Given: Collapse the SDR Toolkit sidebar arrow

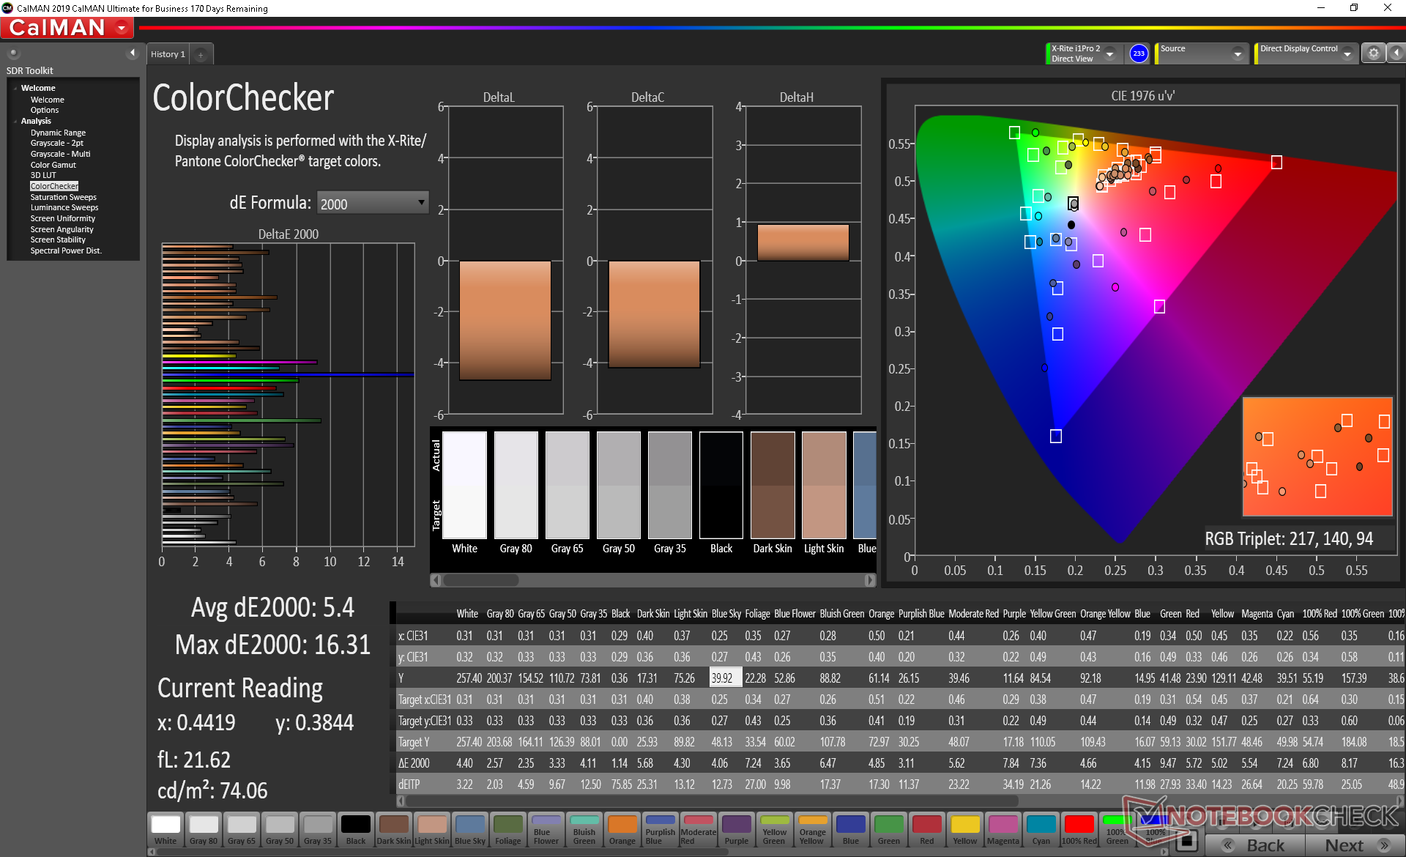Looking at the screenshot, I should pyautogui.click(x=133, y=53).
